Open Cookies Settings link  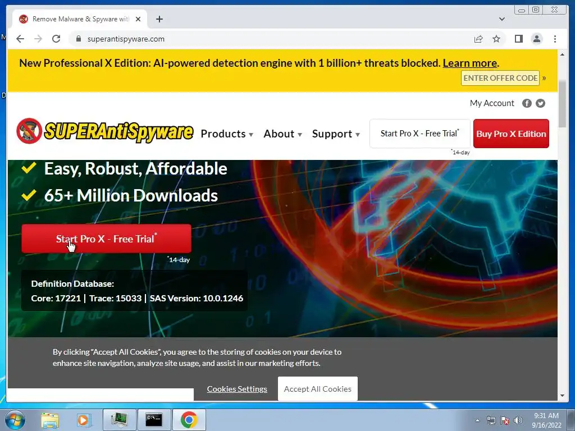[x=237, y=389]
